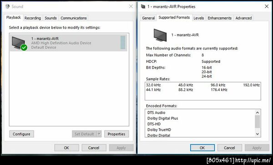Screen dimensions: 273x165
Task: Click the 44.1 kHz sample rate
Action: [x=153, y=90]
